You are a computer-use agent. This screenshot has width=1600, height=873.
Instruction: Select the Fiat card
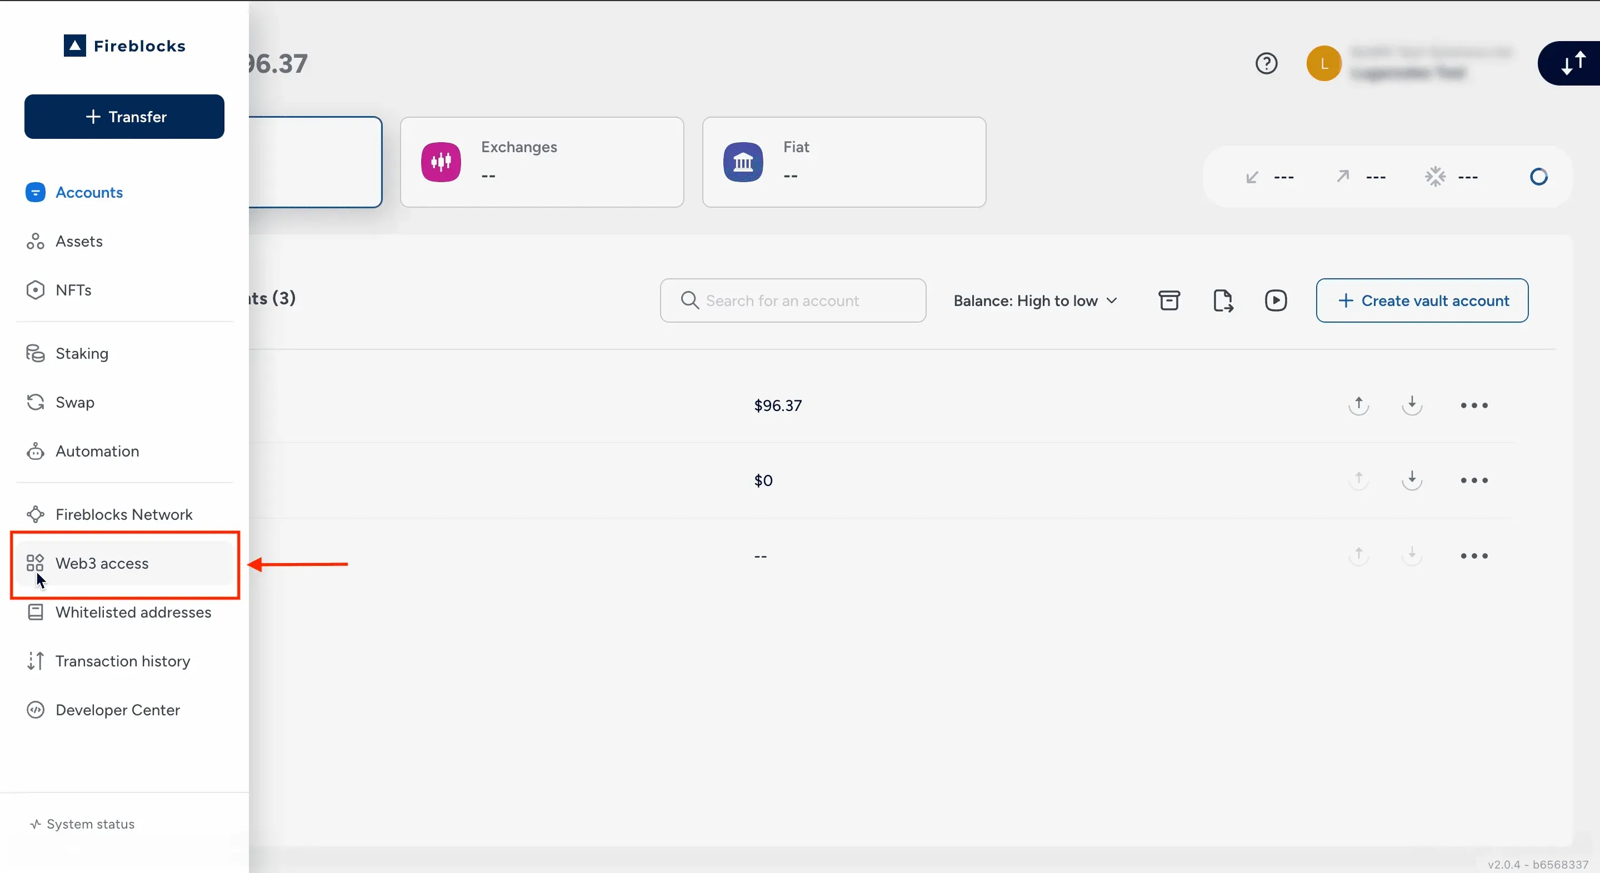tap(843, 162)
